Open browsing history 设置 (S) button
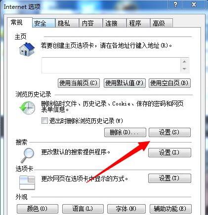Image resolution: width=208 pixels, height=215 pixels. click(x=169, y=132)
